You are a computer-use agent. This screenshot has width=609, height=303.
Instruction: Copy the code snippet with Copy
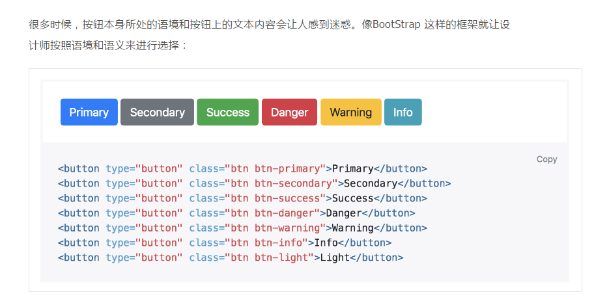tap(546, 159)
